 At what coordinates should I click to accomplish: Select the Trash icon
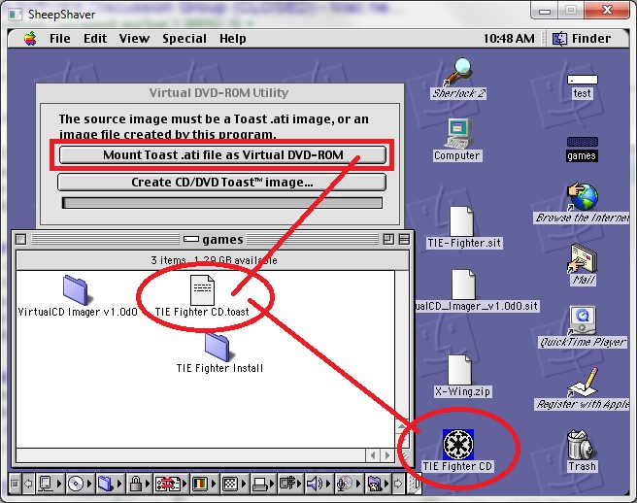(582, 451)
